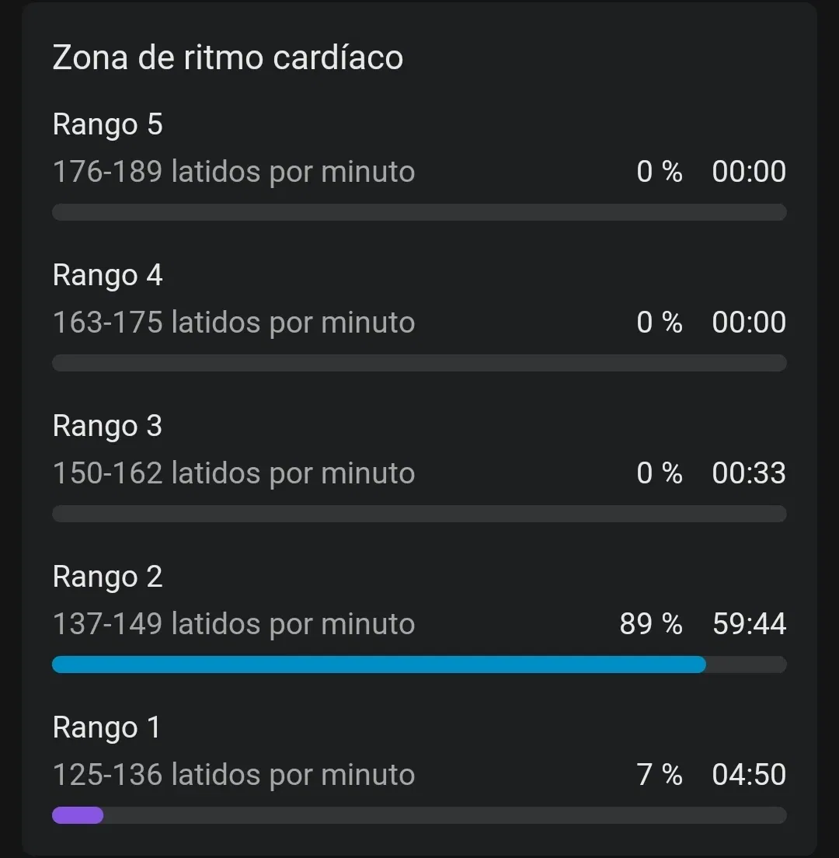Click the 04:50 duration
The width and height of the screenshot is (839, 858).
click(x=749, y=775)
